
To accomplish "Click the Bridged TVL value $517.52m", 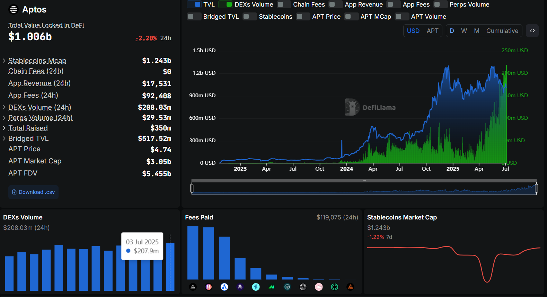I will pos(155,138).
